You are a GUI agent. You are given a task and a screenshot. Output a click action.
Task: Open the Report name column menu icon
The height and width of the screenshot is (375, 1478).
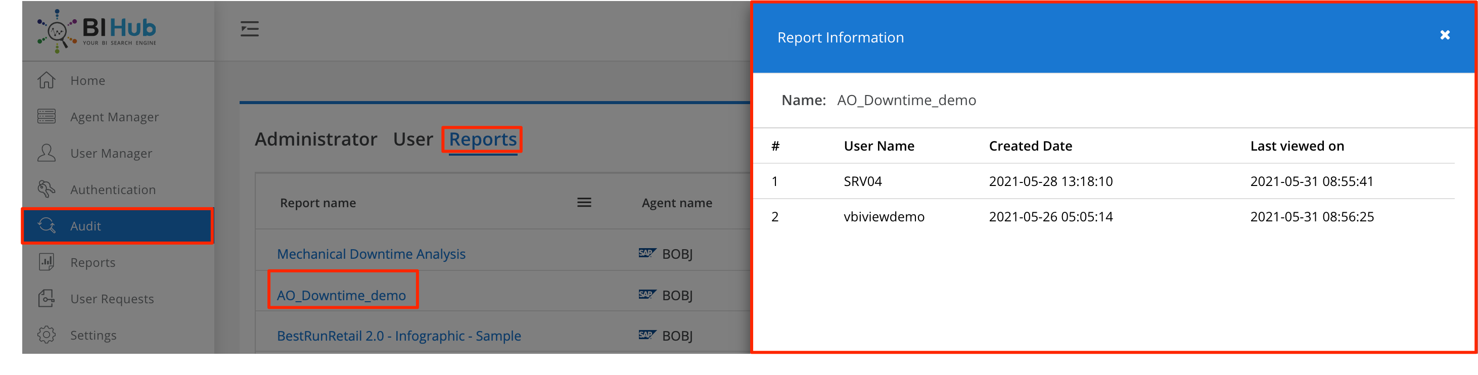[x=584, y=202]
